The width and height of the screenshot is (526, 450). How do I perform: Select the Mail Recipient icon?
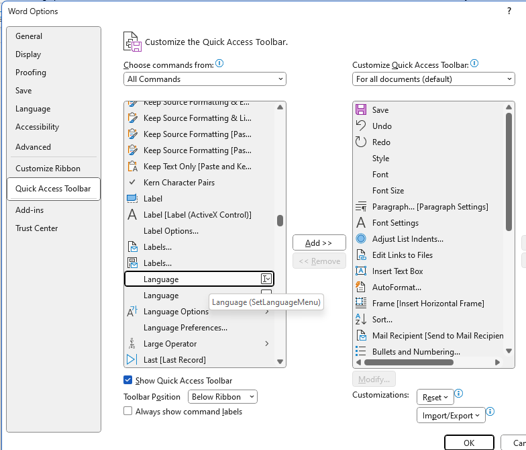coord(361,336)
